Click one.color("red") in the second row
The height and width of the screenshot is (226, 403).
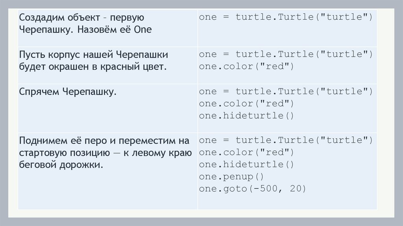(246, 66)
